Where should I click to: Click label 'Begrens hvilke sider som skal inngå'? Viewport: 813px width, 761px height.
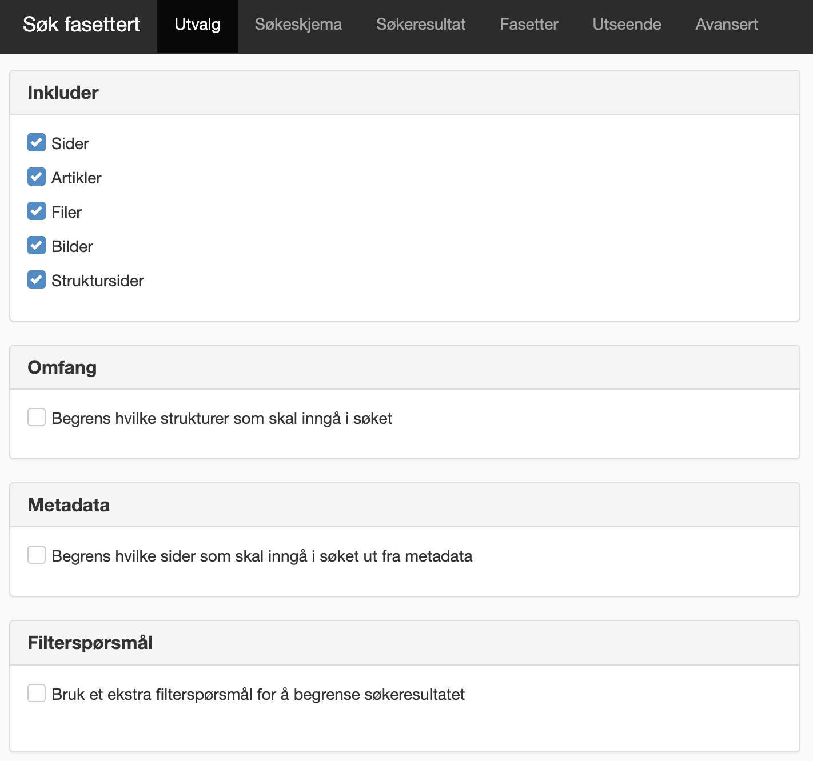pyautogui.click(x=262, y=556)
